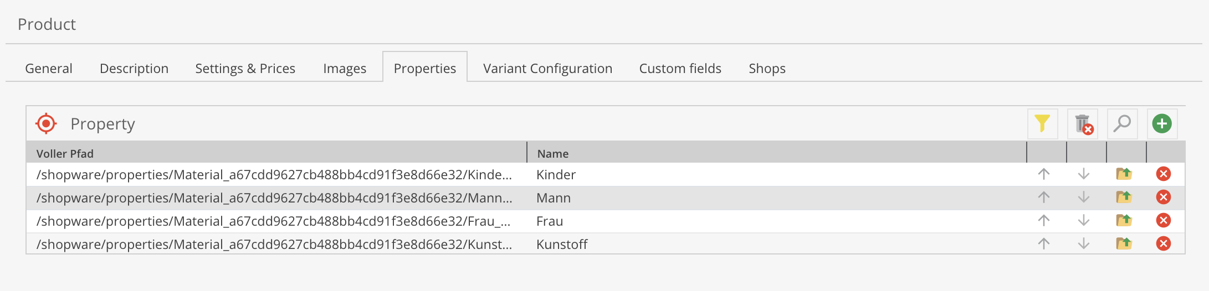Screen dimensions: 1209x291
Task: Move the Kinder row down
Action: point(1084,174)
